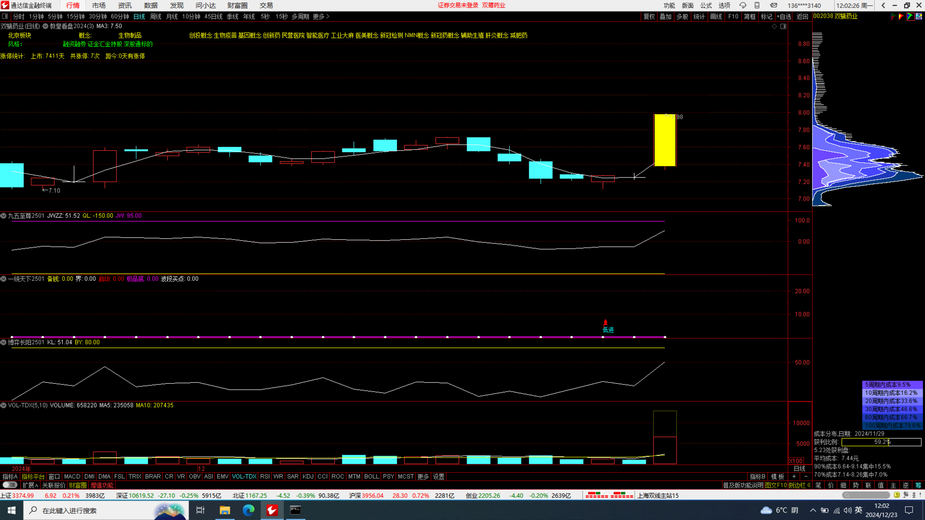Click the Tongdaxin app logo
This screenshot has width=925, height=520.
click(x=5, y=5)
